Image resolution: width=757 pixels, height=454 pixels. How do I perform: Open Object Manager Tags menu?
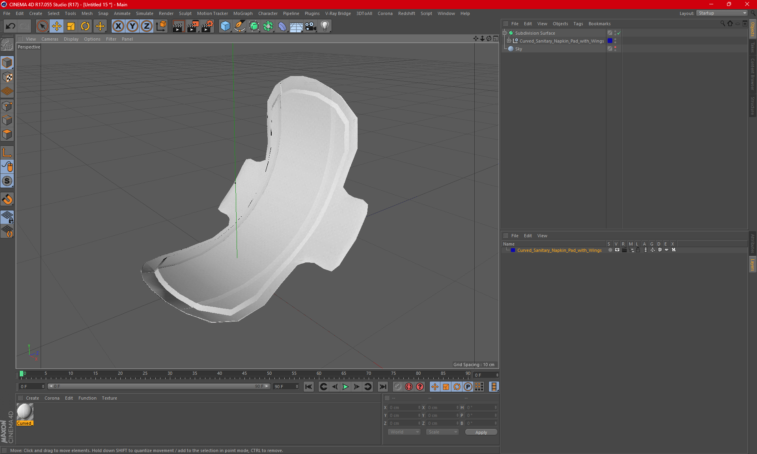coord(578,24)
